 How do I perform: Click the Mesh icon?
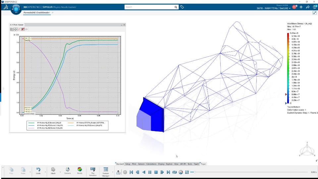53,171
